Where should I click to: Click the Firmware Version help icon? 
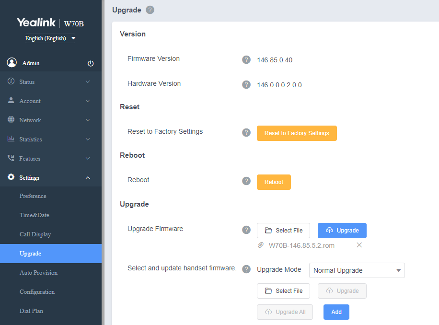(246, 59)
